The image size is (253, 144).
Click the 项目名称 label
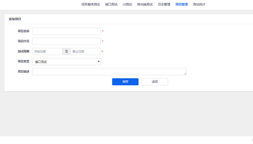pyautogui.click(x=24, y=31)
